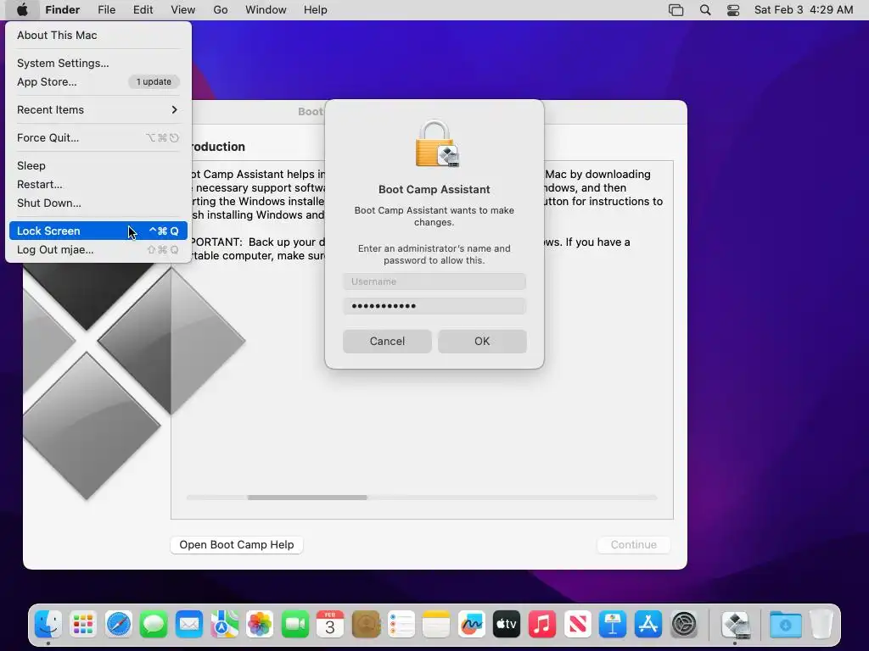
Task: Open the Apple menu icon
Action: [22, 10]
